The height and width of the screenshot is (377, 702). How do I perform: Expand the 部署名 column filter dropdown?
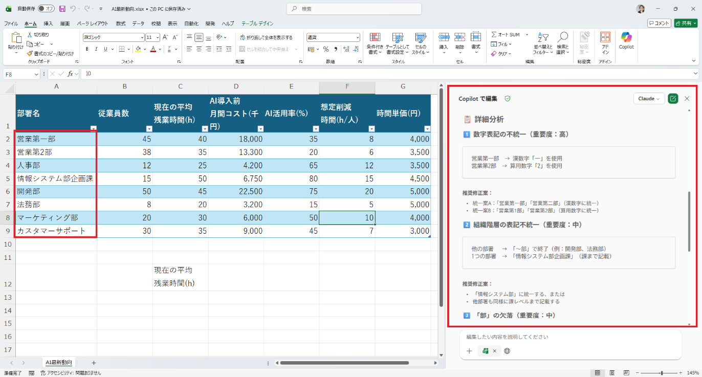(93, 128)
